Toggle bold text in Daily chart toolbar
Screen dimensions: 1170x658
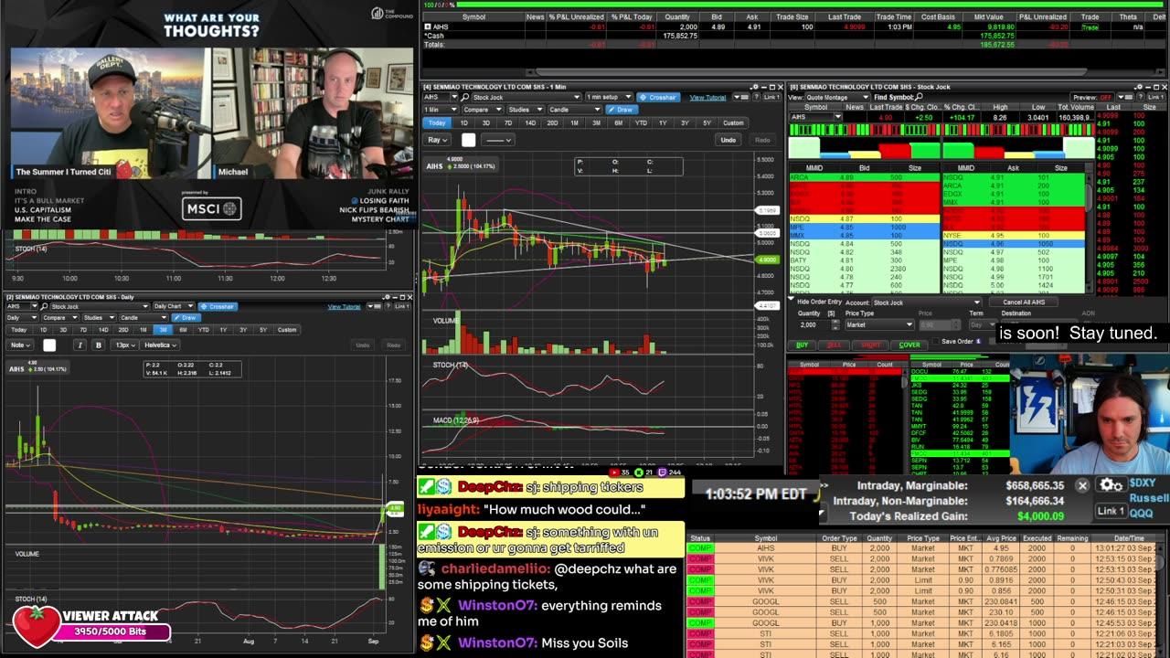tap(98, 345)
